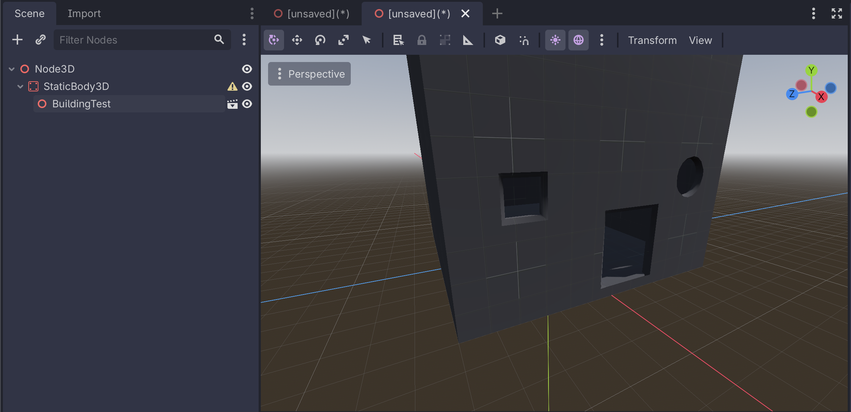Hide the BuildingTest node visibility eye
851x412 pixels.
point(247,104)
